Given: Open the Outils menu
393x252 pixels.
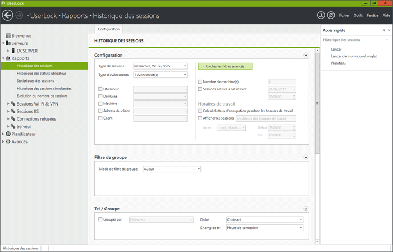Looking at the screenshot, I should 358,16.
